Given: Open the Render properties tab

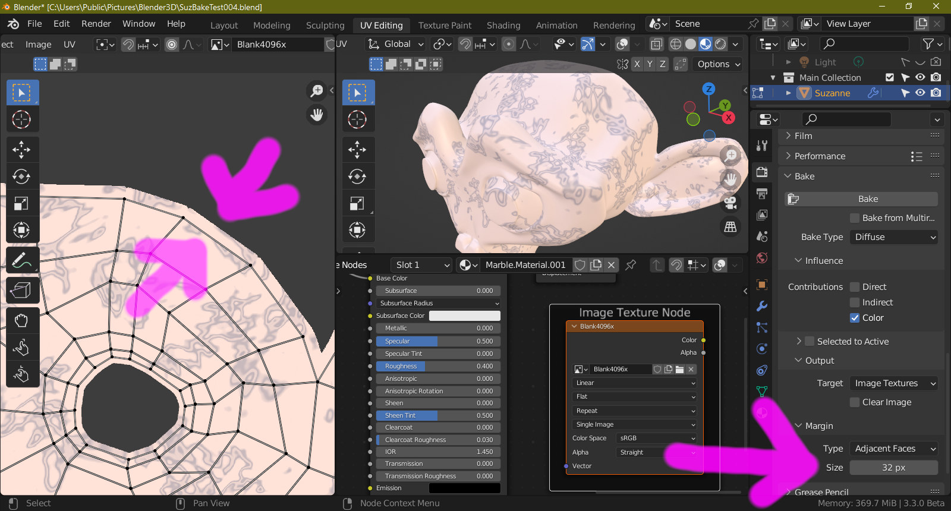Looking at the screenshot, I should [x=762, y=172].
